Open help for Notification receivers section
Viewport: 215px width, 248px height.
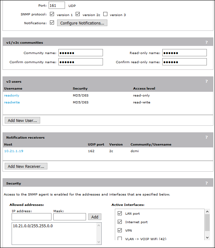click(x=207, y=137)
